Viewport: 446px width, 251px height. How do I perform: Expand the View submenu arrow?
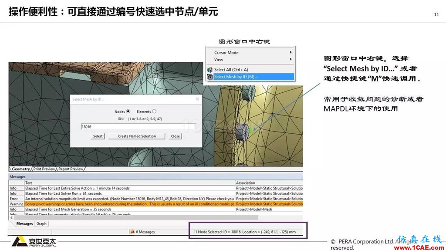pos(291,59)
